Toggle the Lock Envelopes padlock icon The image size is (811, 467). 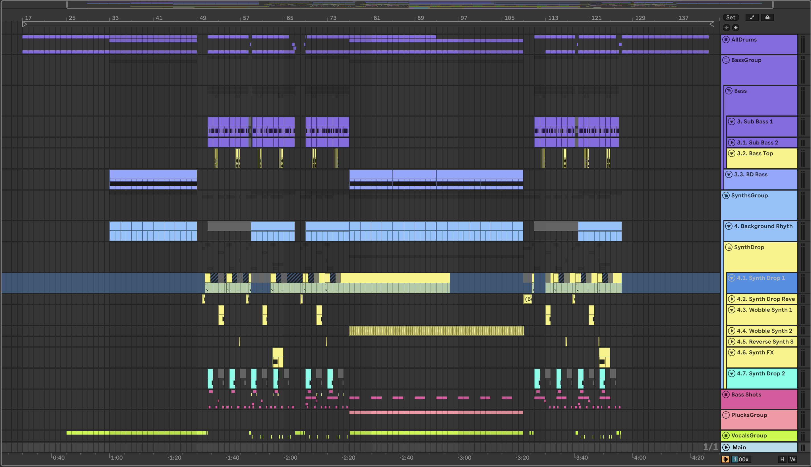[x=767, y=18]
